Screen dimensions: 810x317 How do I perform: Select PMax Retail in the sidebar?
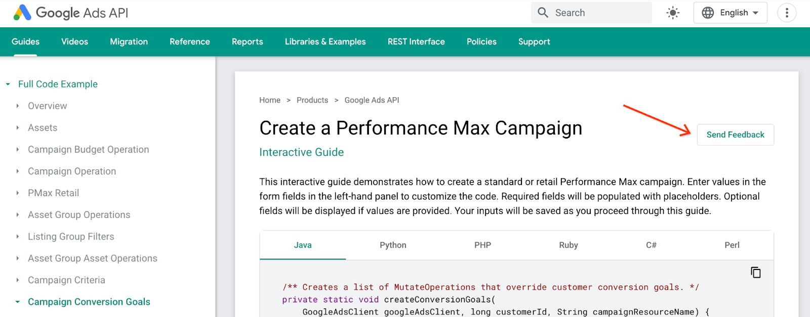click(54, 193)
